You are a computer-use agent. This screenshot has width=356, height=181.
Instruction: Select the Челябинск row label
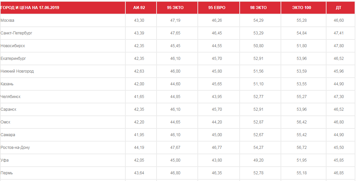(x=10, y=96)
